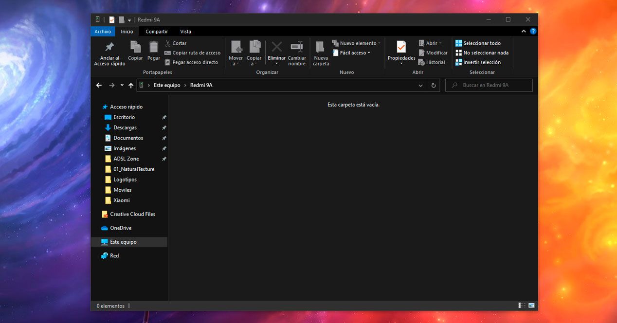Choose Copiar ruta de acceso
Screen dimensions: 617x323
tap(193, 53)
